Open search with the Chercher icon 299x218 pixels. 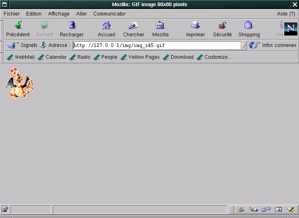click(134, 26)
